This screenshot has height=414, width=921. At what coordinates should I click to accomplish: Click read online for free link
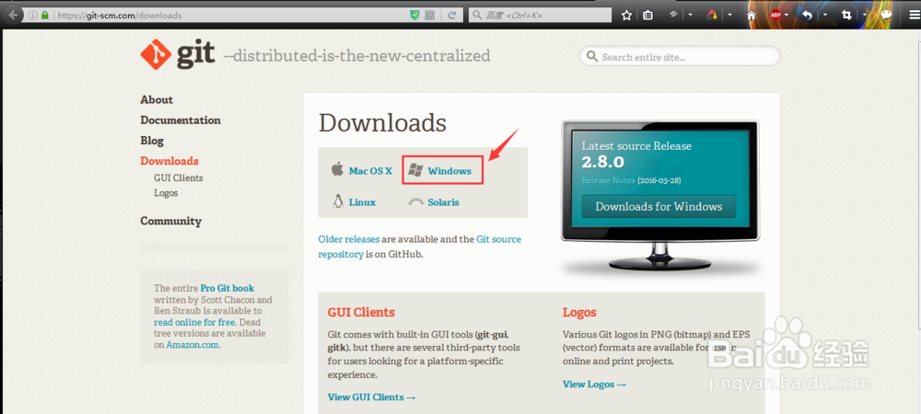[195, 323]
